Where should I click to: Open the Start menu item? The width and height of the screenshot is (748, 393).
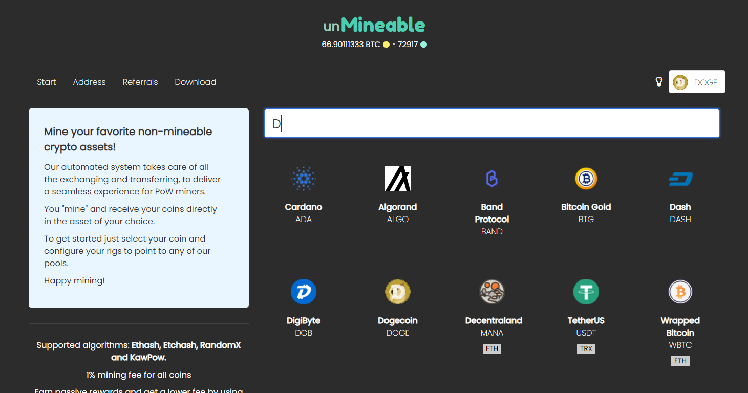[47, 82]
